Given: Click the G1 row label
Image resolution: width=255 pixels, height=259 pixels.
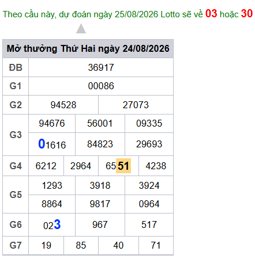Looking at the screenshot, I should tap(16, 86).
